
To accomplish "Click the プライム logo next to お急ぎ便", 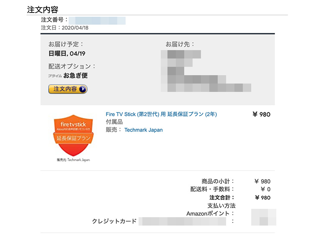I will tap(55, 76).
